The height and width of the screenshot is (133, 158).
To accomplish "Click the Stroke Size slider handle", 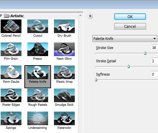I will pyautogui.click(x=145, y=53).
